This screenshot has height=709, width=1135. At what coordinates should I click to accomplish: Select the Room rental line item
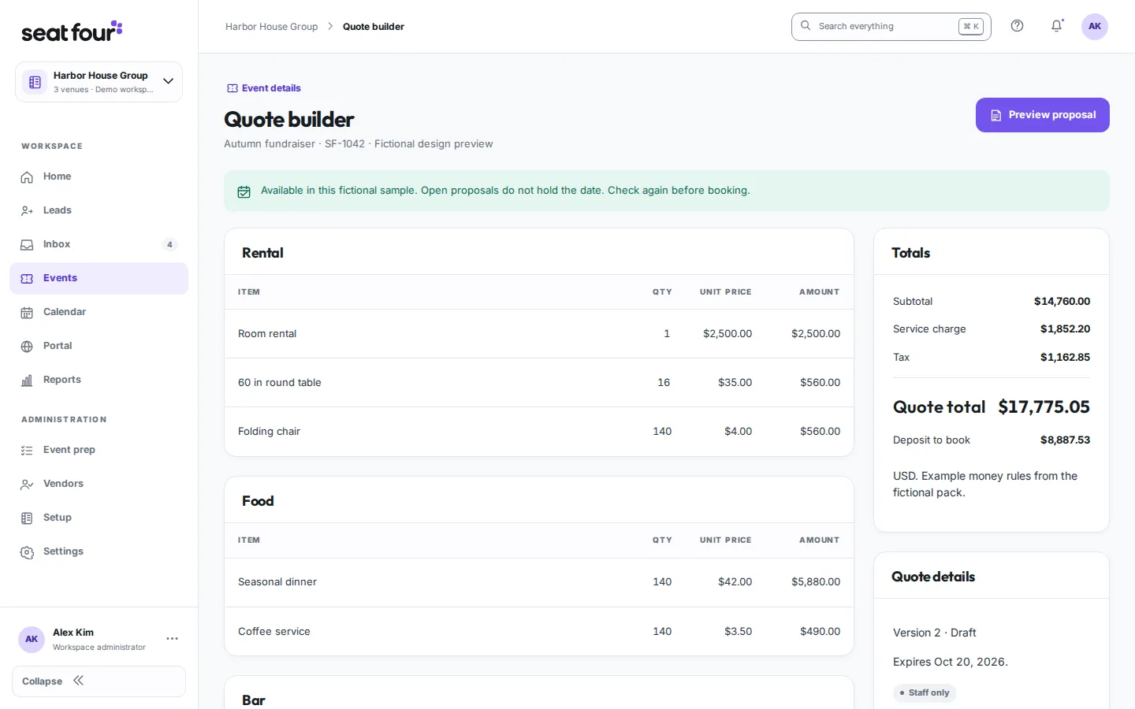pos(539,334)
